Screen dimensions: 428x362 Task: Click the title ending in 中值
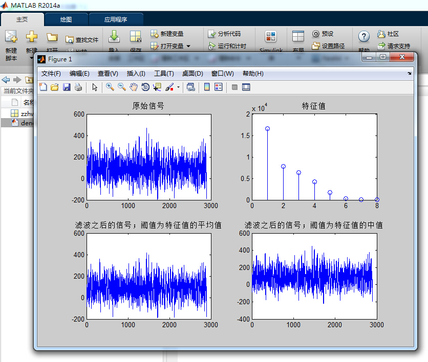tap(314, 225)
